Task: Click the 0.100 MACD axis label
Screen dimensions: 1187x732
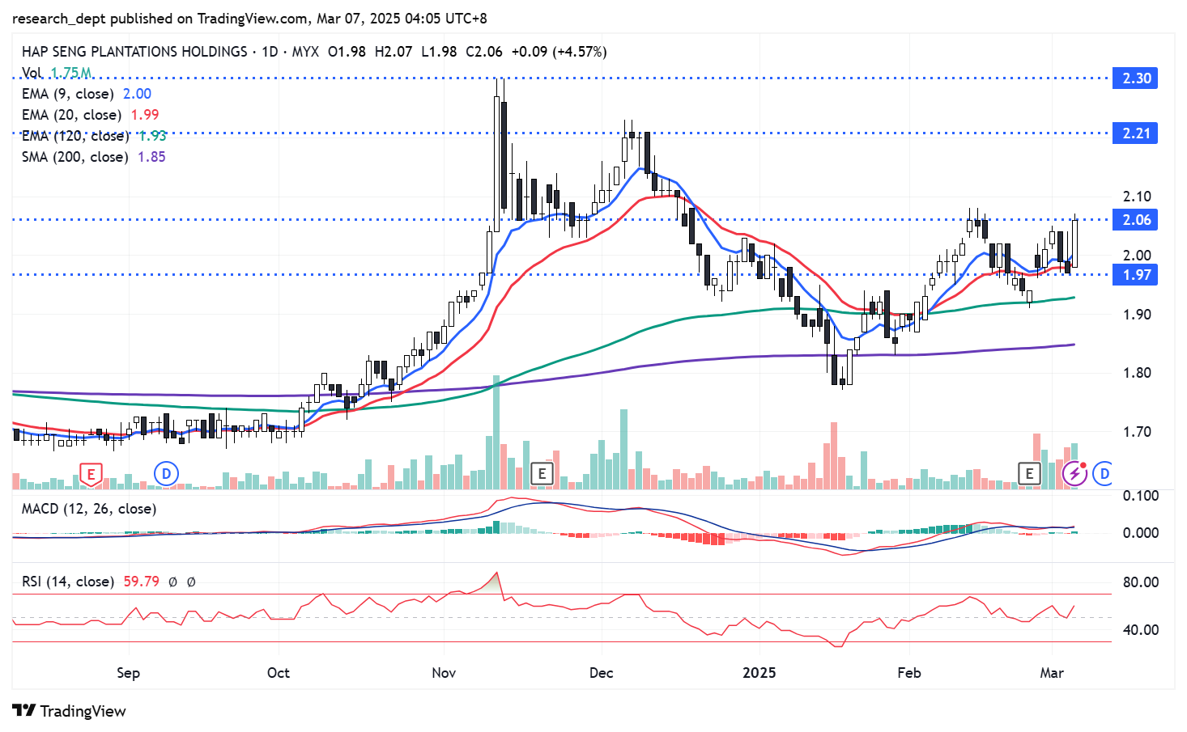Action: 1141,496
